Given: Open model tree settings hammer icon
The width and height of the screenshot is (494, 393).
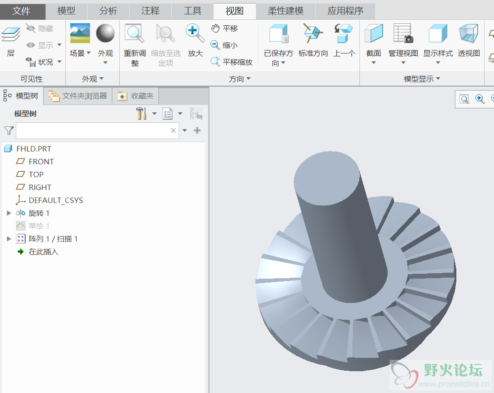Looking at the screenshot, I should pos(141,113).
